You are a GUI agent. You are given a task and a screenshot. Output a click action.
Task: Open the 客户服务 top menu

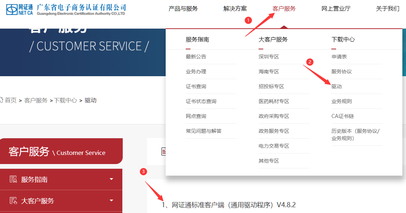pyautogui.click(x=284, y=9)
